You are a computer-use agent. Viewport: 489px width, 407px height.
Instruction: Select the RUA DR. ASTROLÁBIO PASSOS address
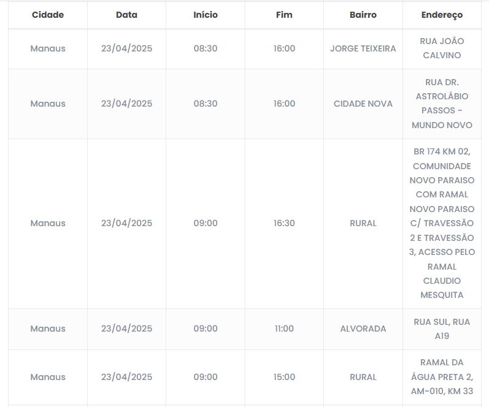pos(442,104)
